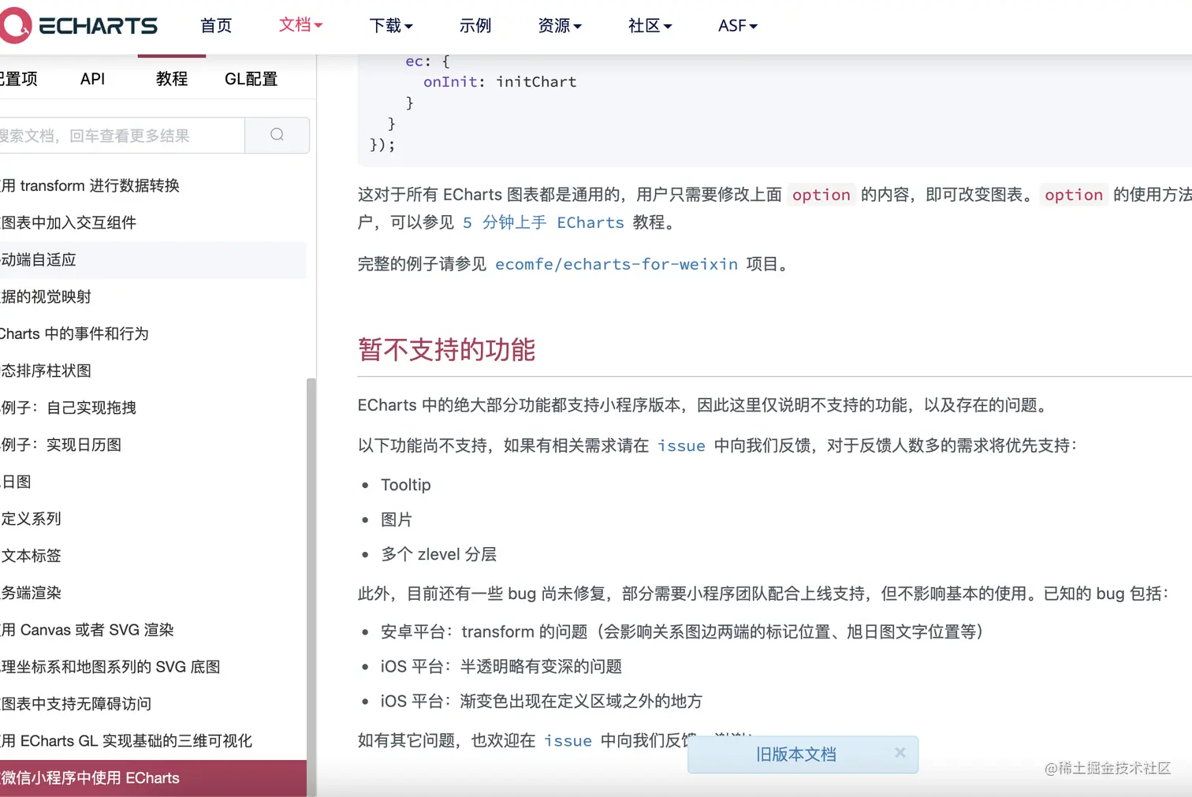Viewport: 1192px width, 797px height.
Task: Click the ECharts logo icon
Action: click(x=15, y=25)
